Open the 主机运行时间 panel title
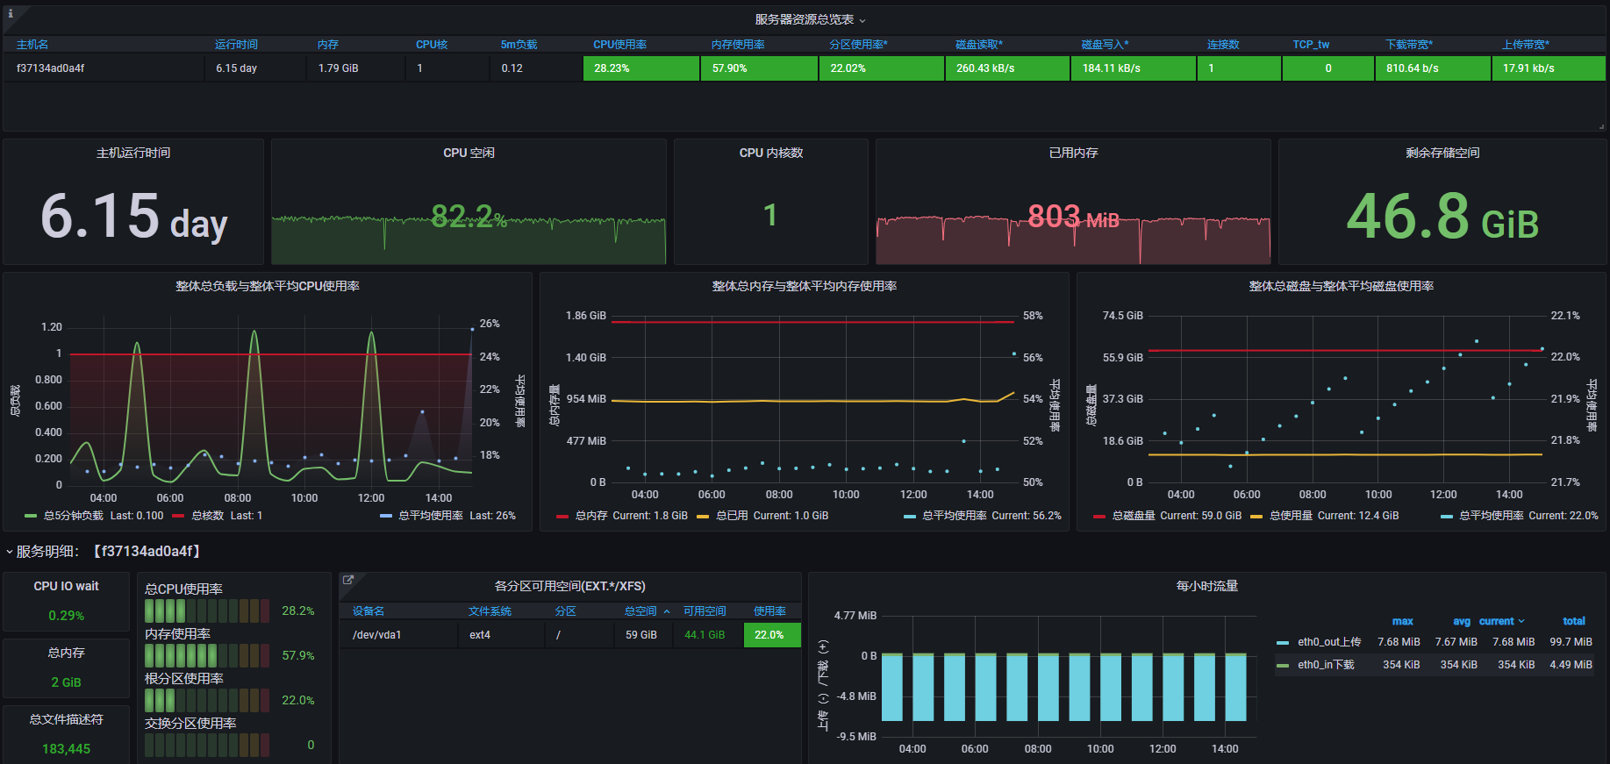This screenshot has height=764, width=1610. point(133,153)
